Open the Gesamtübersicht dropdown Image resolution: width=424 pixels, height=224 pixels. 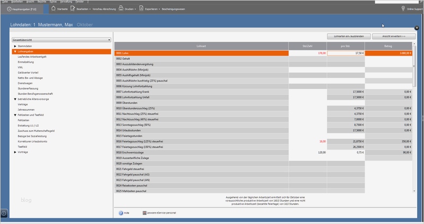61,40
